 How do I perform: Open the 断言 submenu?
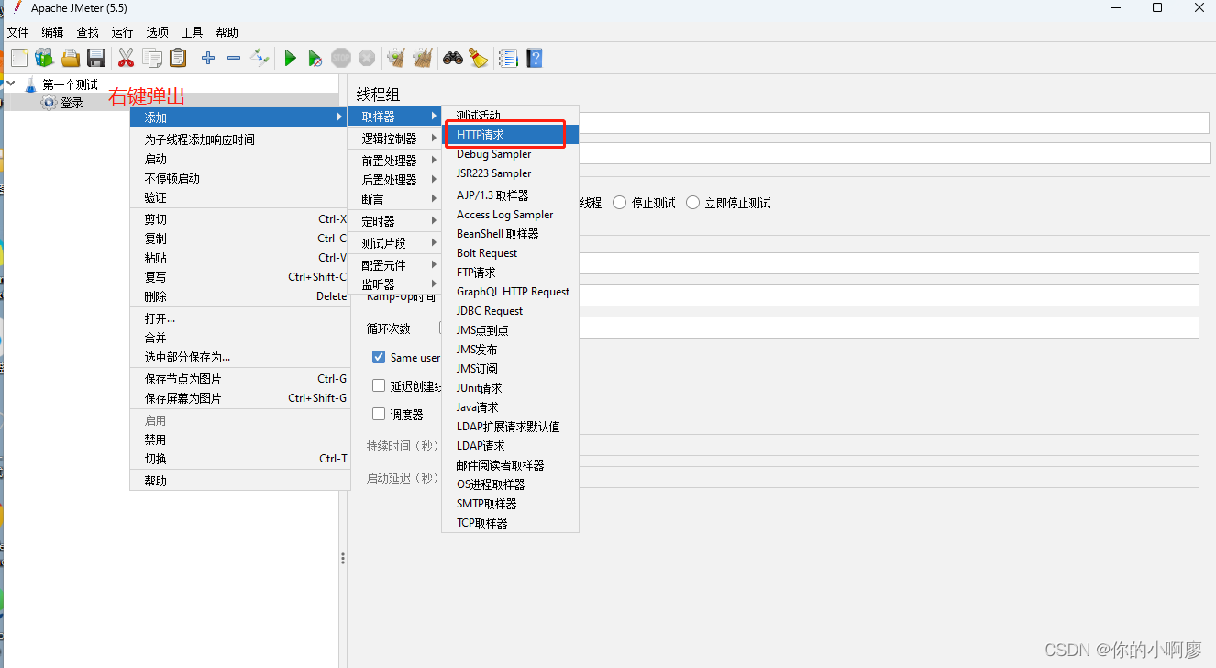394,199
